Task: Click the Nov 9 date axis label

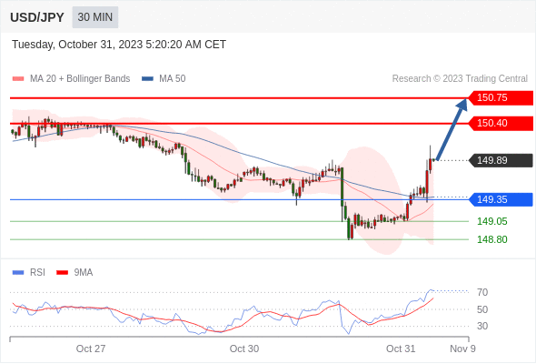Action: pyautogui.click(x=462, y=349)
